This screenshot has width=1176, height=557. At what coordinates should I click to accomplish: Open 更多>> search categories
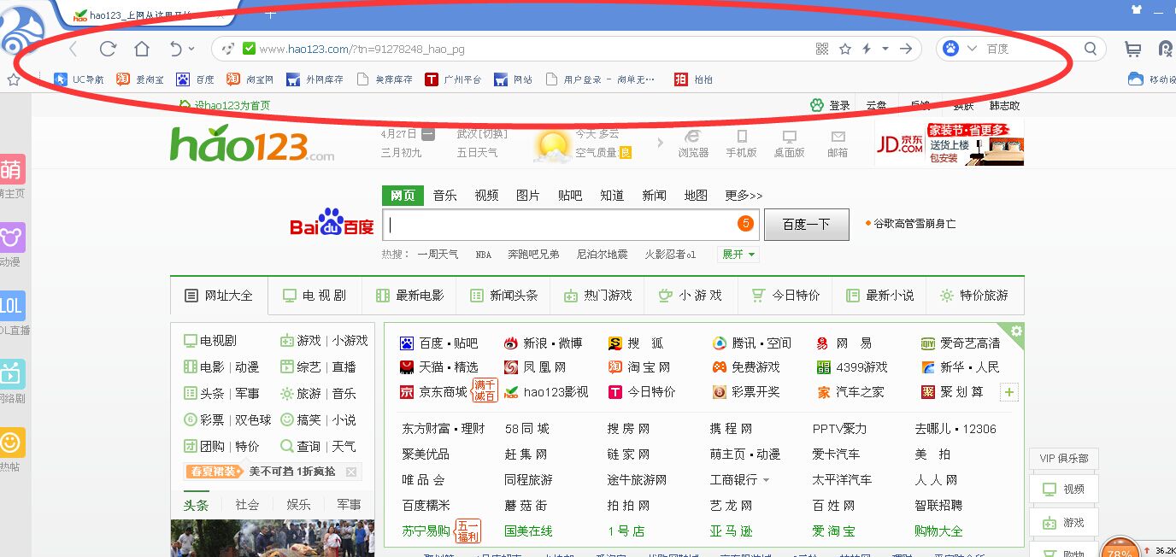click(744, 196)
